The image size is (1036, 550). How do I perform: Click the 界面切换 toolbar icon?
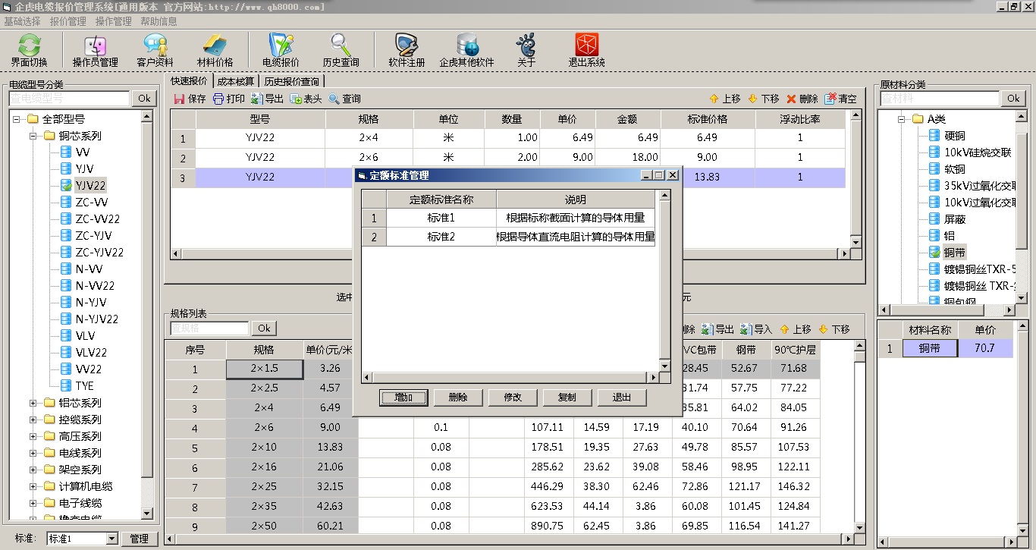(x=29, y=51)
